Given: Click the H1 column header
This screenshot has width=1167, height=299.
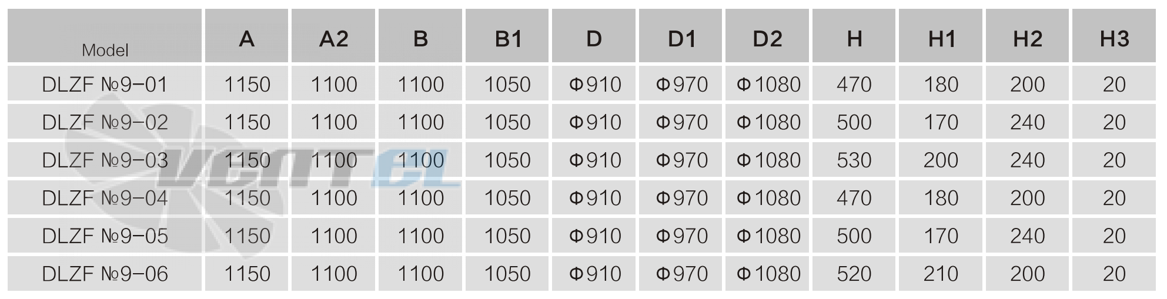Looking at the screenshot, I should [x=941, y=36].
